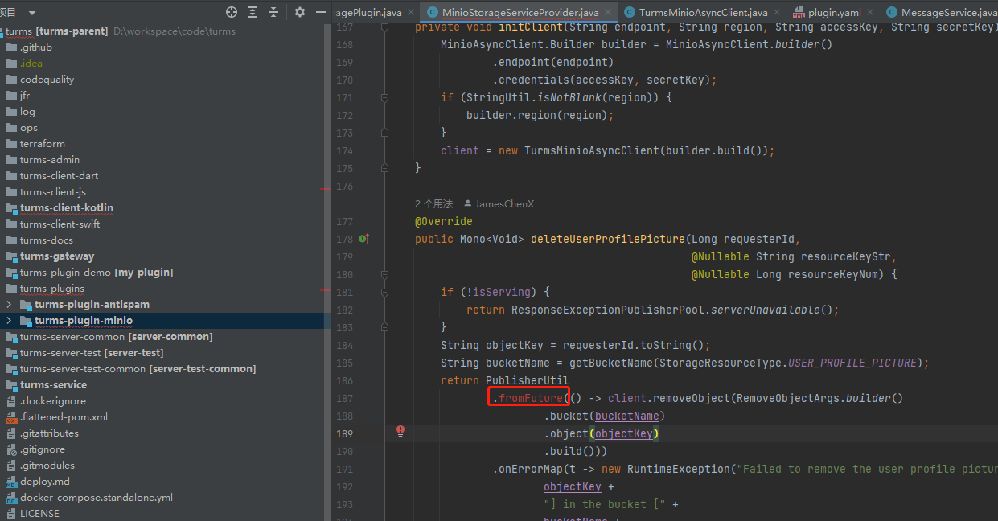Select the highlighted fromFuture call
998x521 pixels.
coord(528,397)
